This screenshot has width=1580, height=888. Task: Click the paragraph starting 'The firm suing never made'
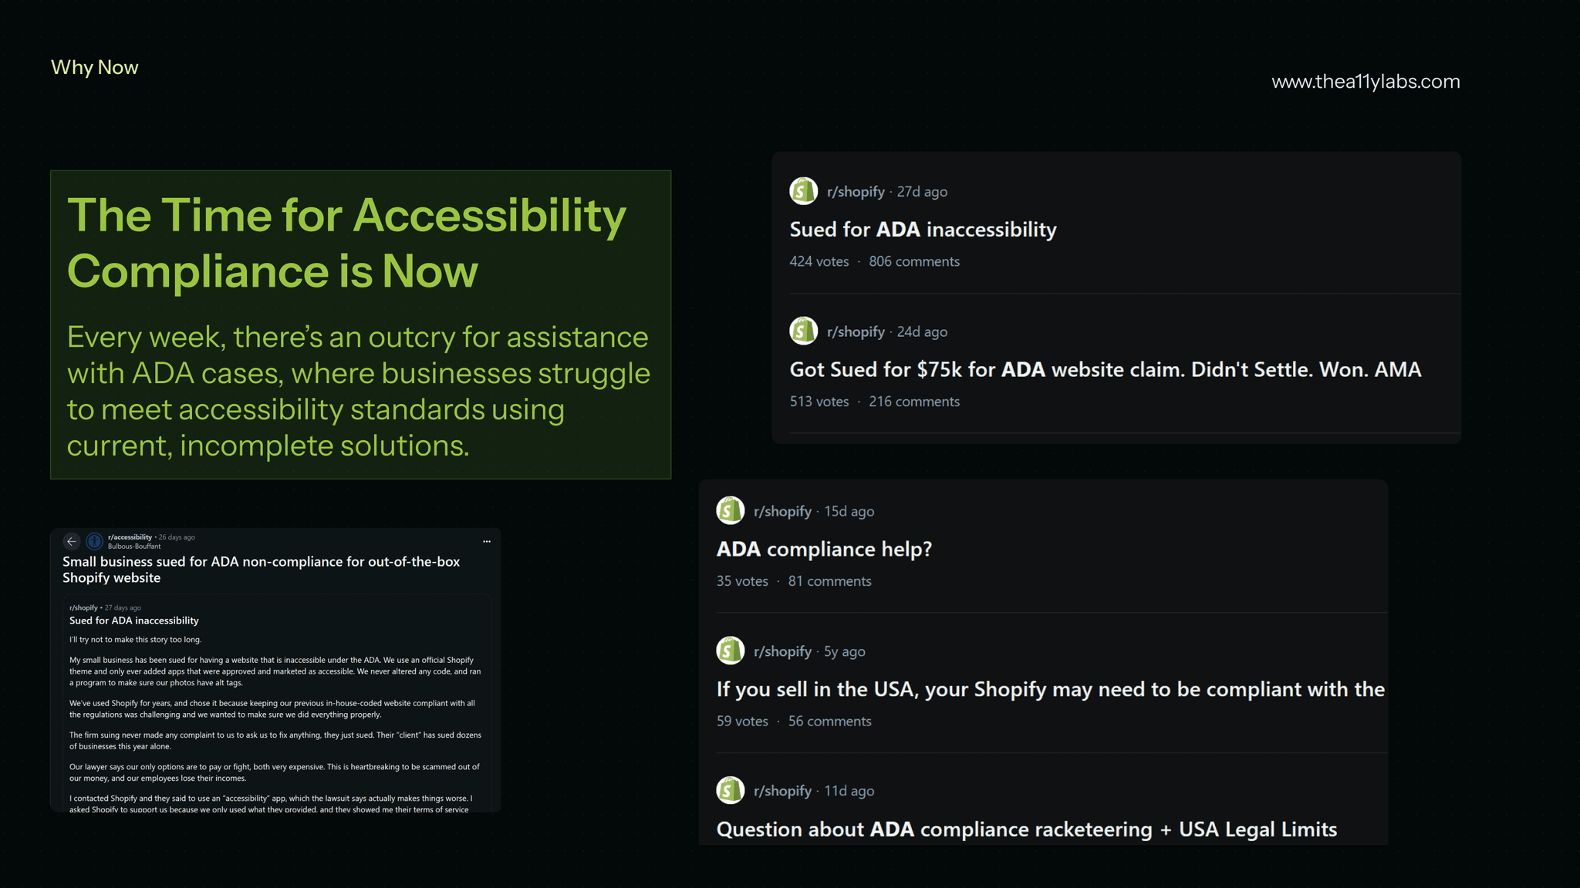point(275,741)
